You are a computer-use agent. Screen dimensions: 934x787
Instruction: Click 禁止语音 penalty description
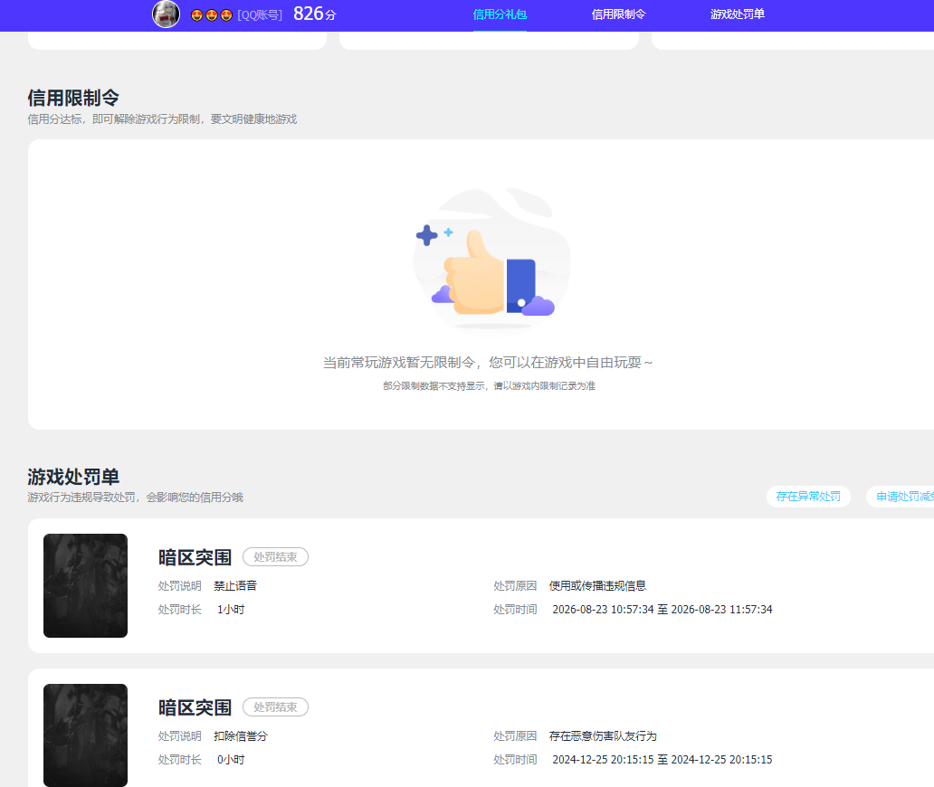coord(235,586)
